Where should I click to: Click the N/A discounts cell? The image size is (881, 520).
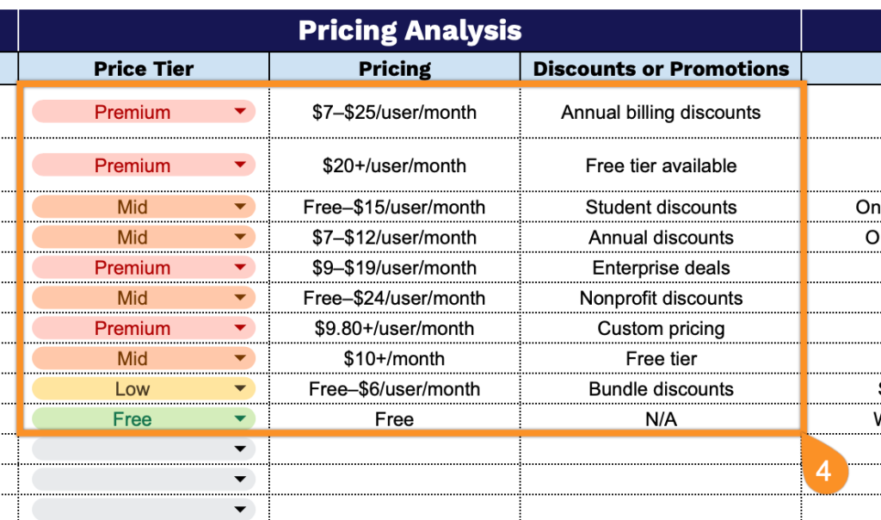(x=661, y=419)
